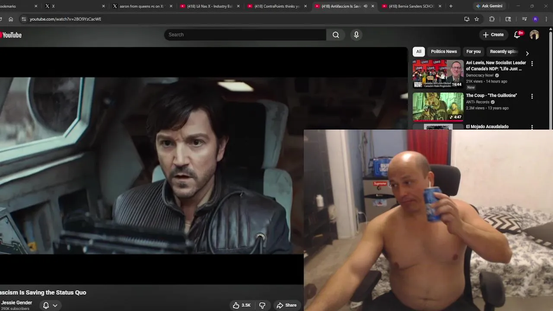Switch to aaron from queens X tab
The image size is (553, 311).
point(142,6)
